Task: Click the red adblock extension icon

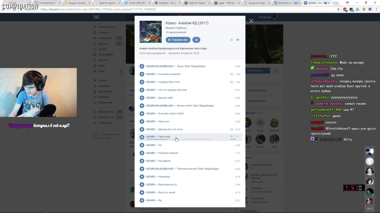Action: click(345, 9)
